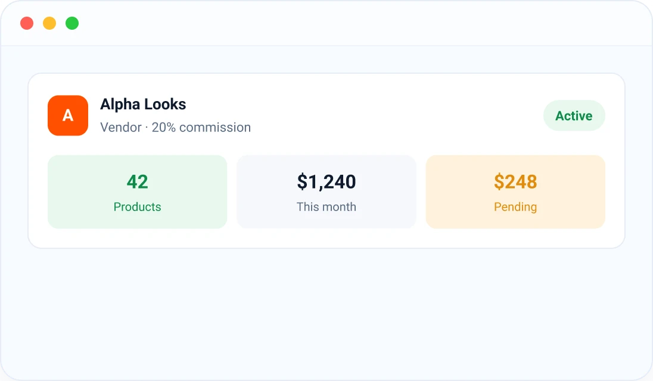Click the orange "A" vendor avatar
The width and height of the screenshot is (653, 381).
coord(68,115)
